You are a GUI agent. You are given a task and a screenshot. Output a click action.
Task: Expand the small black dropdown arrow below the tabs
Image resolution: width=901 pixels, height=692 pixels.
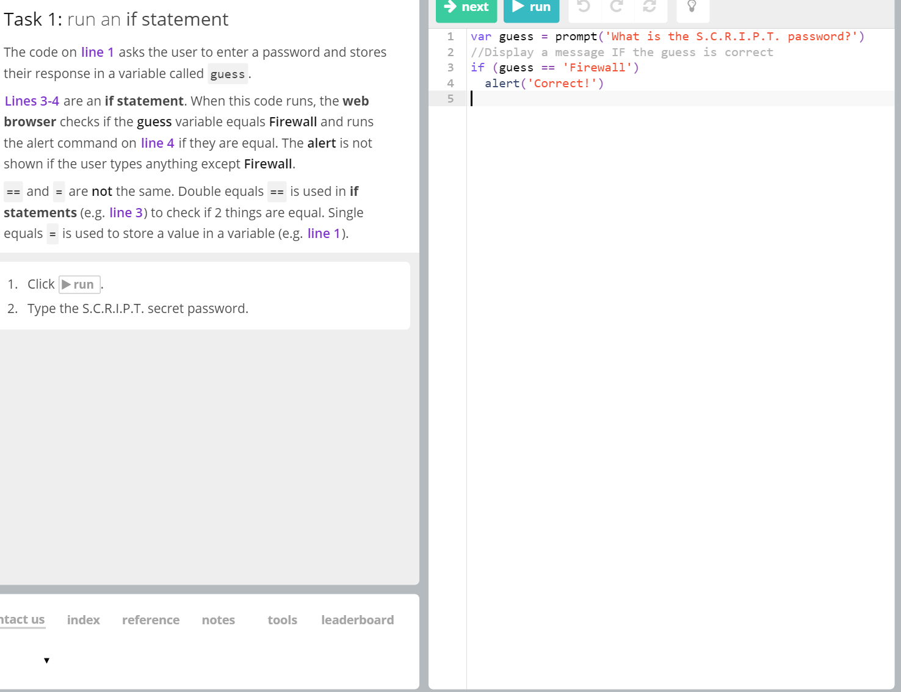tap(46, 660)
